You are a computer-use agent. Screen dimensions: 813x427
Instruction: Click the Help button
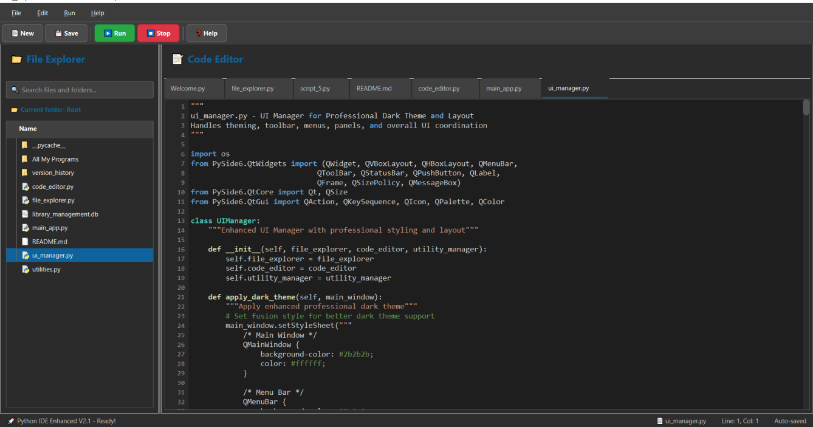pos(206,33)
